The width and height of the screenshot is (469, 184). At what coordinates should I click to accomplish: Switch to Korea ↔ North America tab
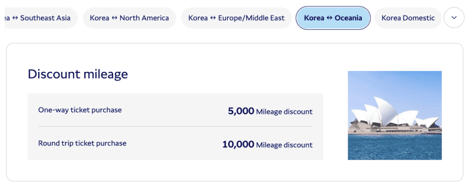pos(129,18)
